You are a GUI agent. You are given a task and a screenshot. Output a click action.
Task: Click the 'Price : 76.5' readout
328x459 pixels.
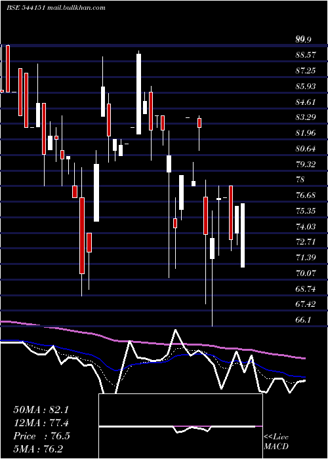point(41,436)
